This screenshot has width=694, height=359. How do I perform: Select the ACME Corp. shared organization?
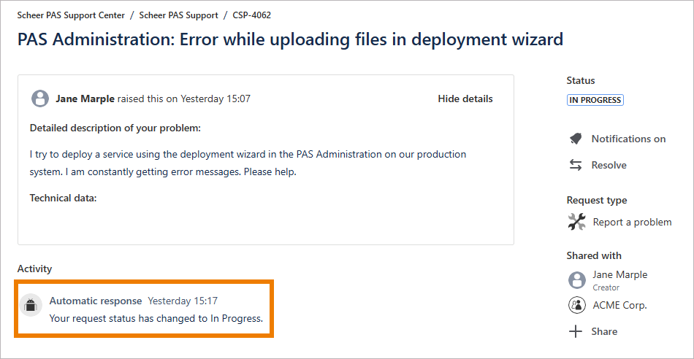point(619,305)
